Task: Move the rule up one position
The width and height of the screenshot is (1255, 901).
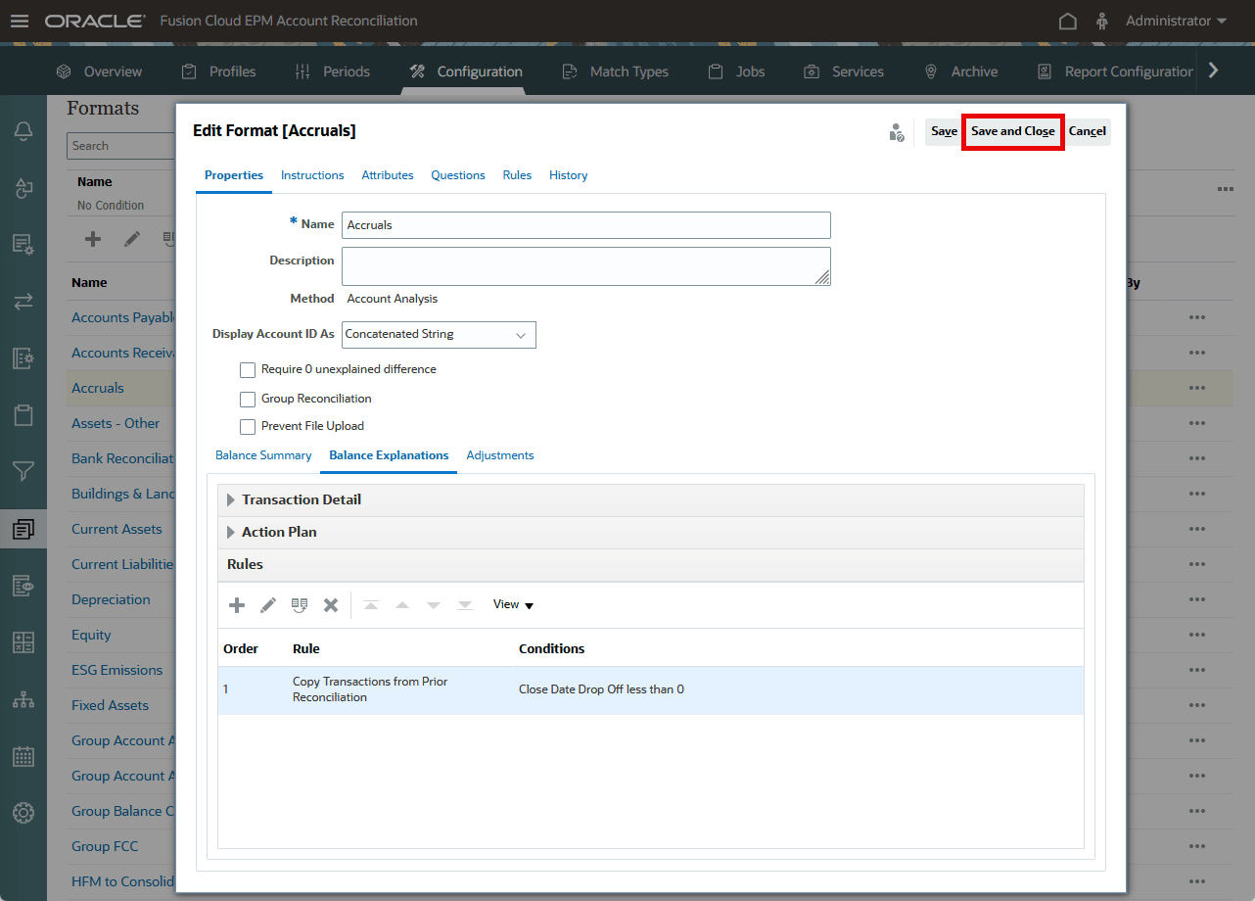Action: click(402, 605)
